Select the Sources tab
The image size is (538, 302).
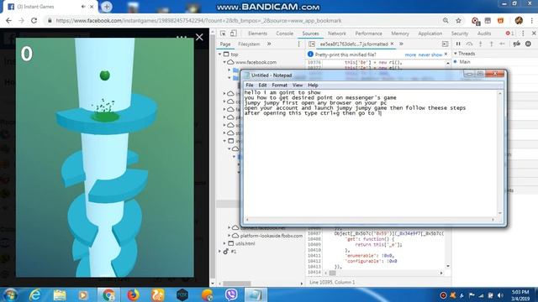tap(310, 34)
